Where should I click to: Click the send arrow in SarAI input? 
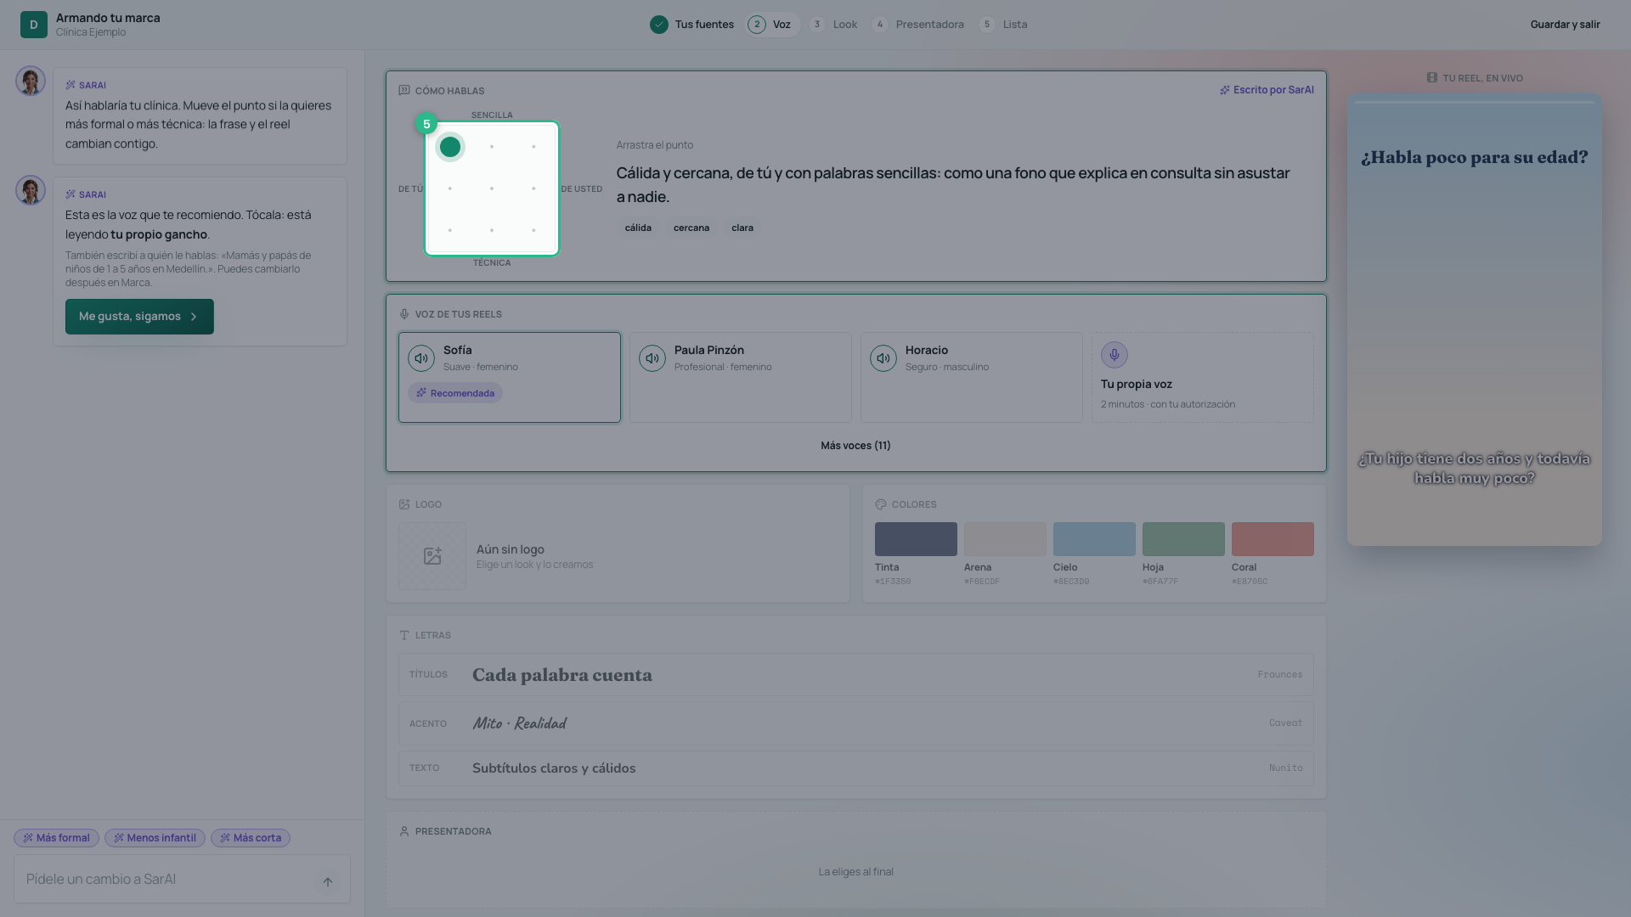tap(328, 881)
